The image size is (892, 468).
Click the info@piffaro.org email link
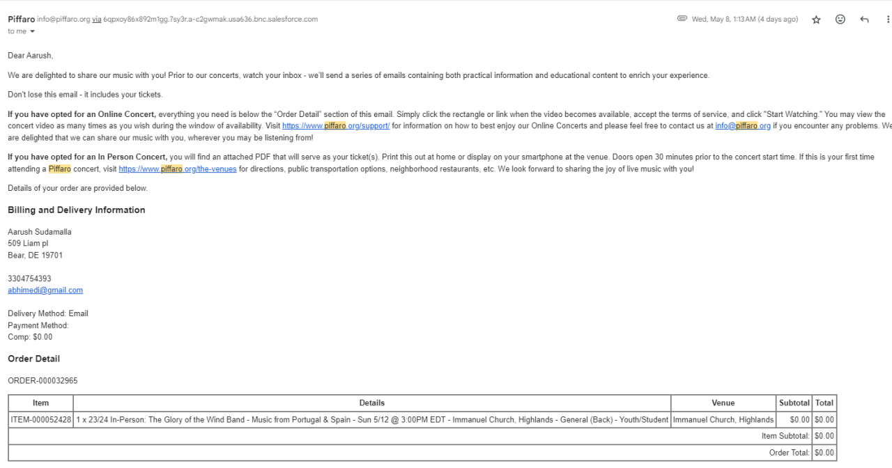click(x=743, y=126)
